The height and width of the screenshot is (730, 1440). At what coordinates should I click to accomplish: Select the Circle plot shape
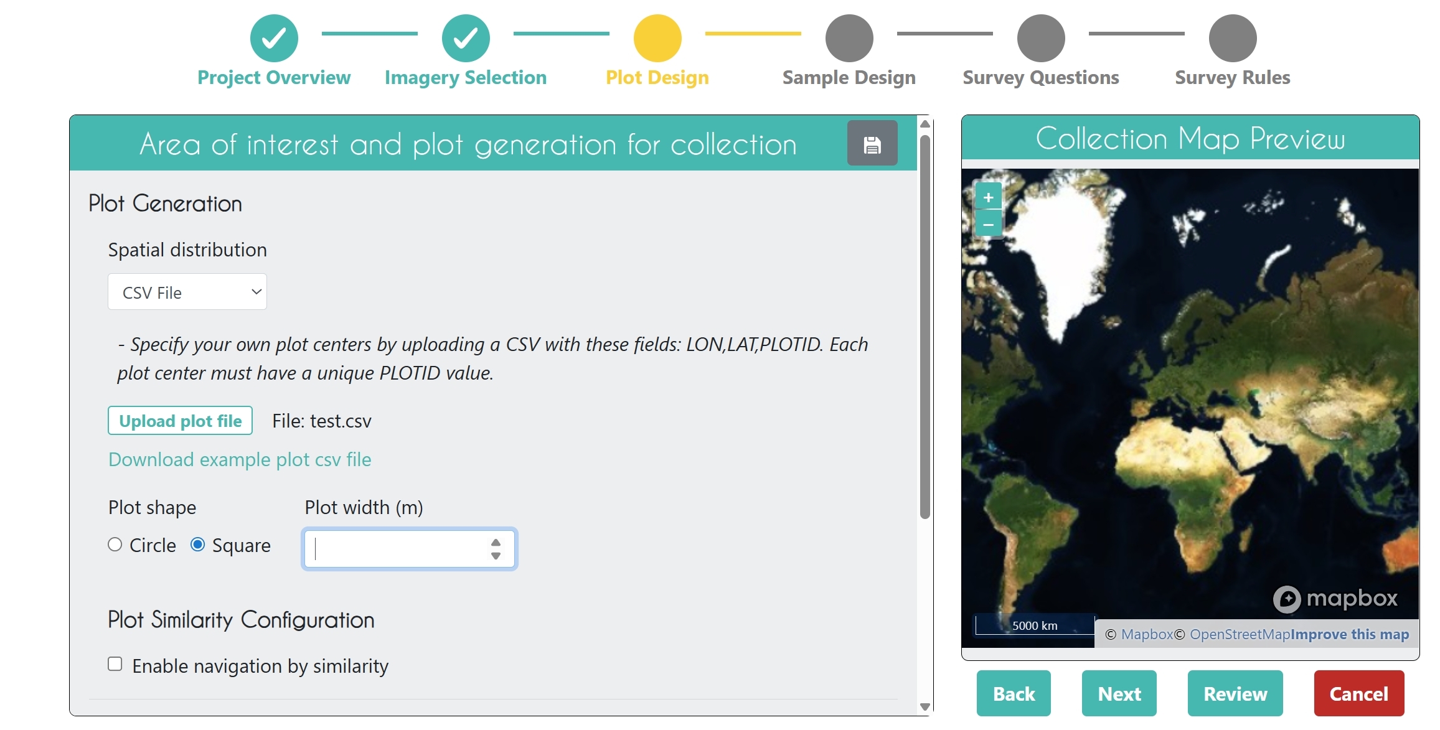coord(115,545)
